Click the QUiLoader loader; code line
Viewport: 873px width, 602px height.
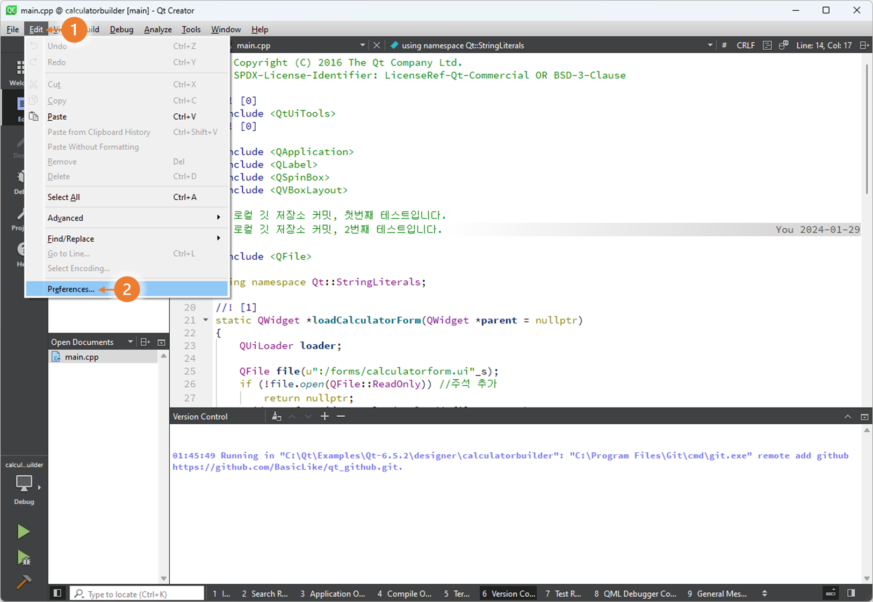coord(290,345)
